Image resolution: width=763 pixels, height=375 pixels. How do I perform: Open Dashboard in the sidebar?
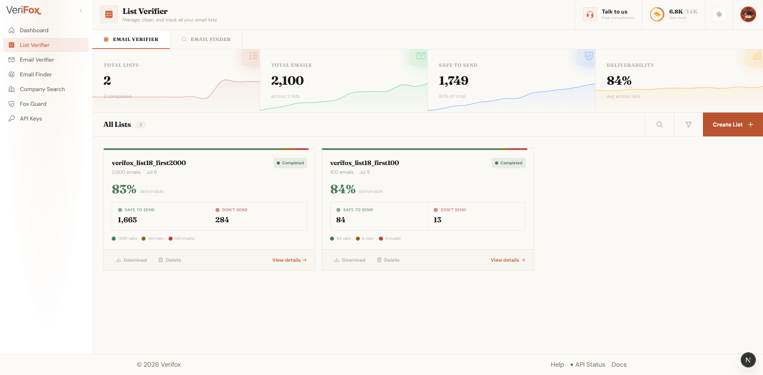tap(46, 30)
